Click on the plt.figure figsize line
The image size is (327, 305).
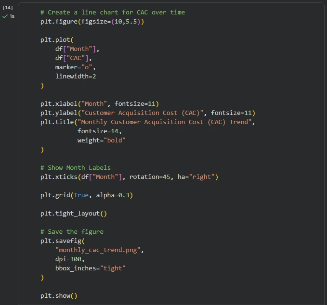click(x=92, y=22)
